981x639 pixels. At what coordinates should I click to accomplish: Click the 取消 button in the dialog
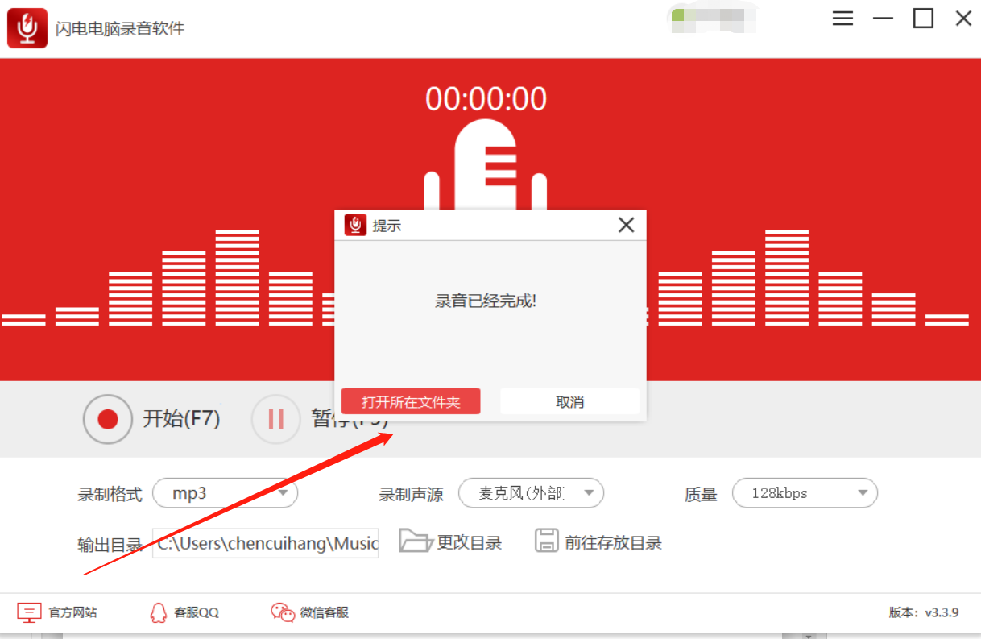(x=569, y=401)
